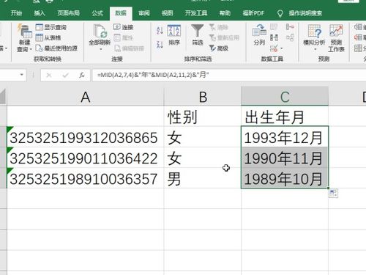The width and height of the screenshot is (366, 275).
Task: Expand the Name Box dropdown arrow
Action: [22, 75]
